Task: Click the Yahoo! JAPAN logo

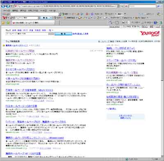Action: [150, 34]
